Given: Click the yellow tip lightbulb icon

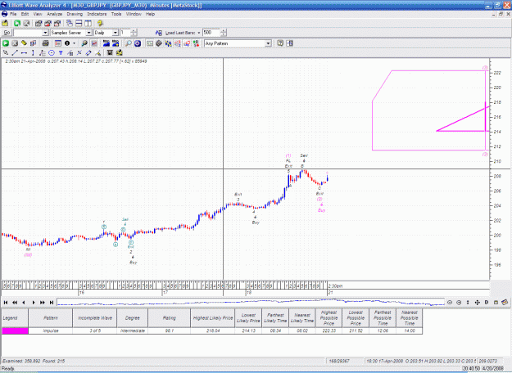Looking at the screenshot, I should click(x=100, y=23).
